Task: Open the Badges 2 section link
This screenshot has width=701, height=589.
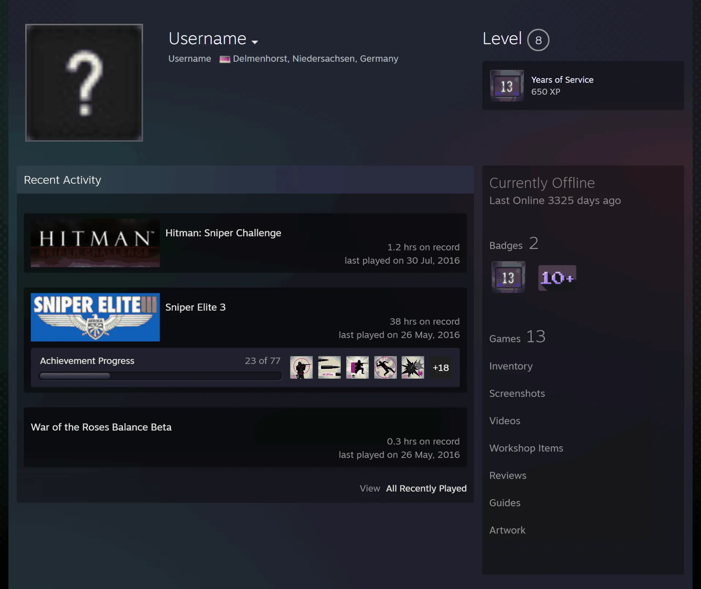Action: point(514,244)
